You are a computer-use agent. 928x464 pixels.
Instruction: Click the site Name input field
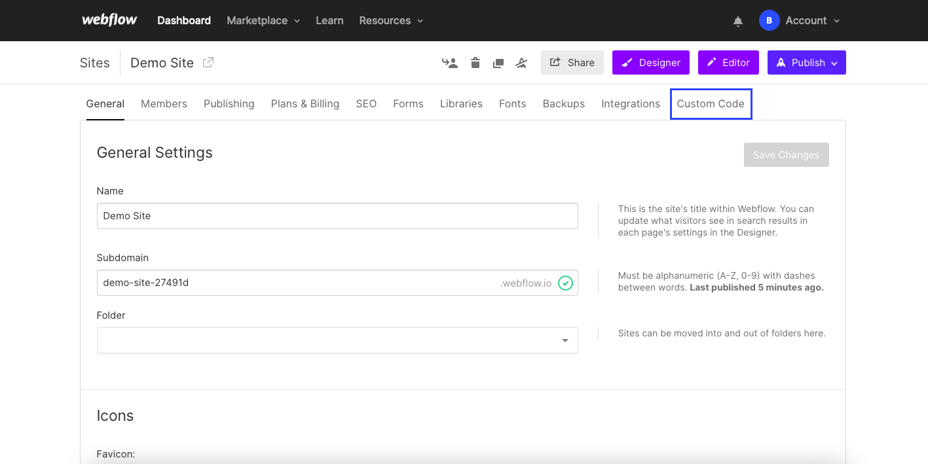(337, 215)
